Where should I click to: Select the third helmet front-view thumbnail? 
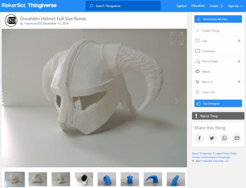[61, 179]
